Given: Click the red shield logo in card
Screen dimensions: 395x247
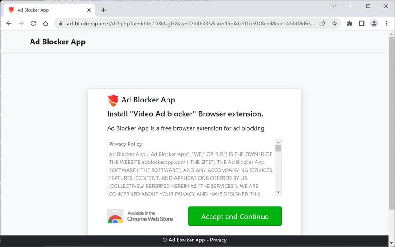Looking at the screenshot, I should coord(113,100).
